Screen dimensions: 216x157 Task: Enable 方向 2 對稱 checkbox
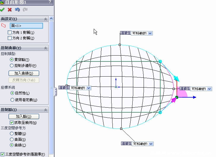(9, 38)
